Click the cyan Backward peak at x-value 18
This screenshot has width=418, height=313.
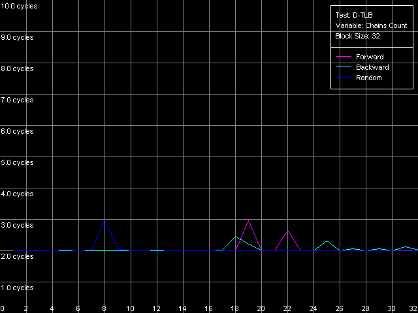tap(235, 236)
